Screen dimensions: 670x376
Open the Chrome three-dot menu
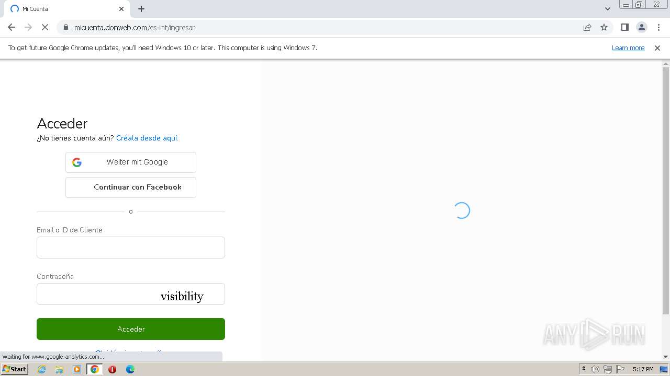(x=658, y=27)
